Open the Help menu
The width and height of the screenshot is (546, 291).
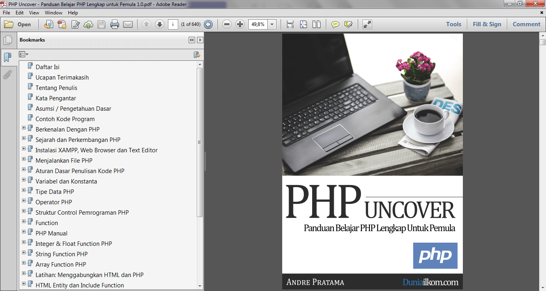pyautogui.click(x=73, y=13)
